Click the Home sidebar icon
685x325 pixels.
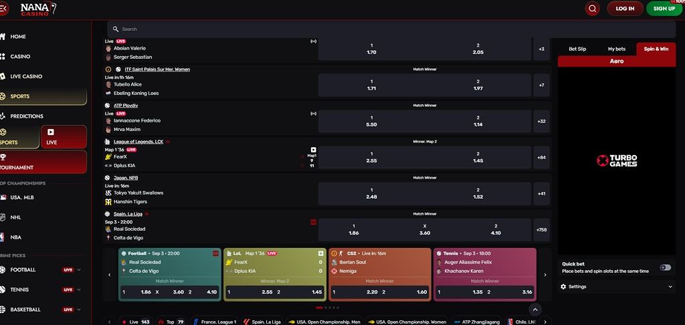(2, 37)
